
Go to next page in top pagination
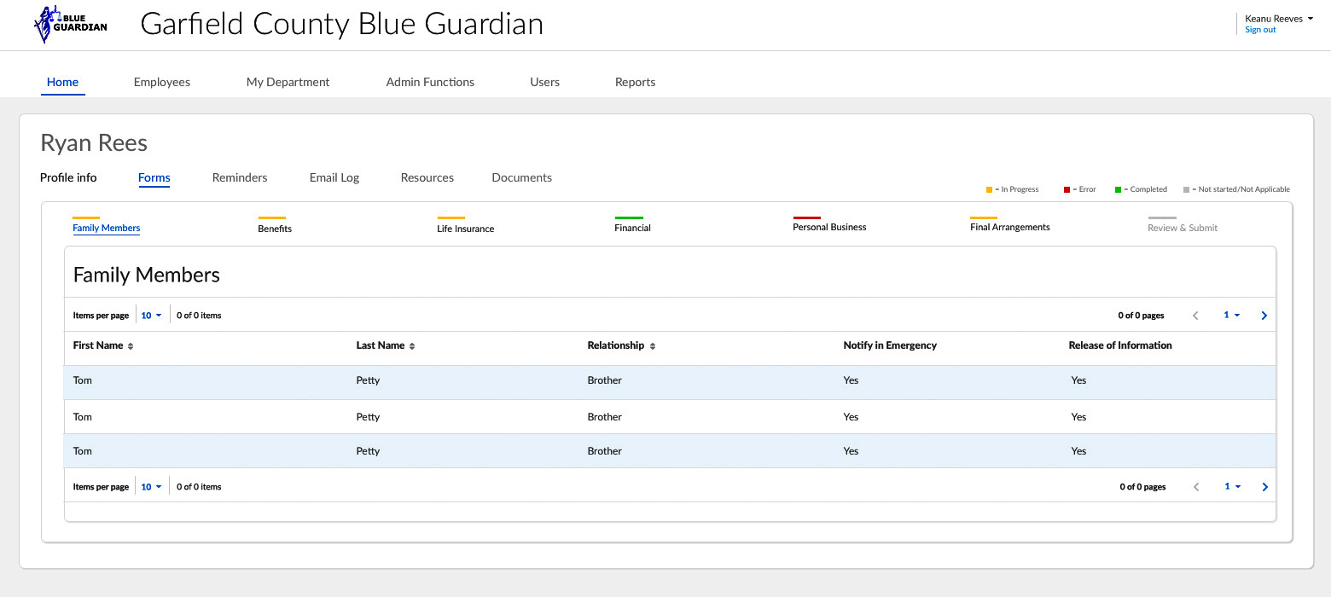pyautogui.click(x=1264, y=316)
